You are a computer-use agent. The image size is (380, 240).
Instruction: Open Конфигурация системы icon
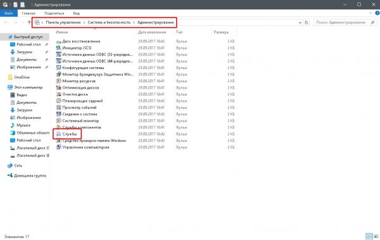pos(59,68)
